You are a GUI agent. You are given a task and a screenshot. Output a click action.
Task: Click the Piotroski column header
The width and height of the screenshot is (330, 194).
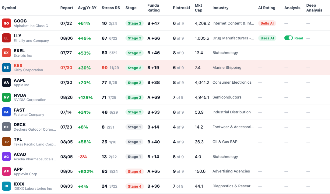pyautogui.click(x=181, y=8)
